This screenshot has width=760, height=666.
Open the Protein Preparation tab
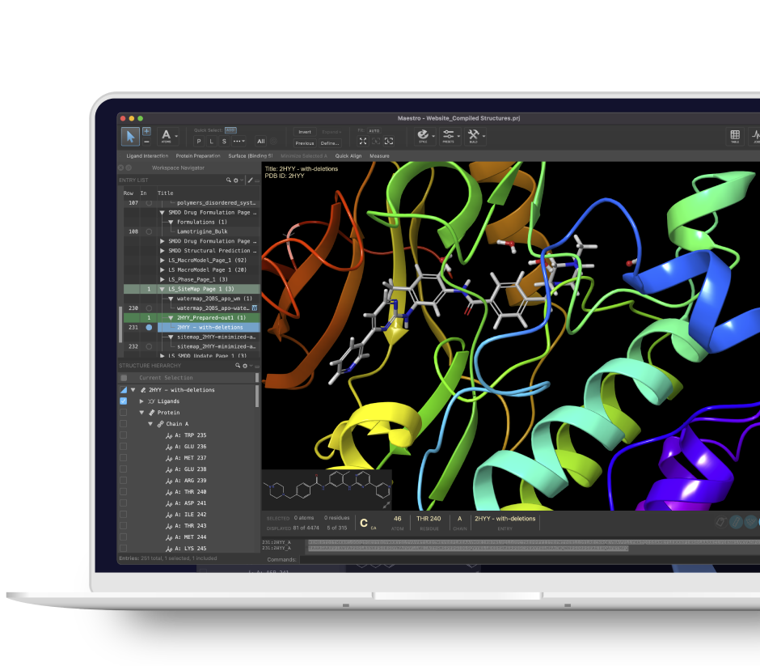click(x=198, y=155)
